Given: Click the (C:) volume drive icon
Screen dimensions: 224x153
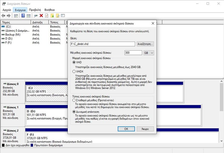Looking at the screenshot, I should pyautogui.click(x=3, y=26).
